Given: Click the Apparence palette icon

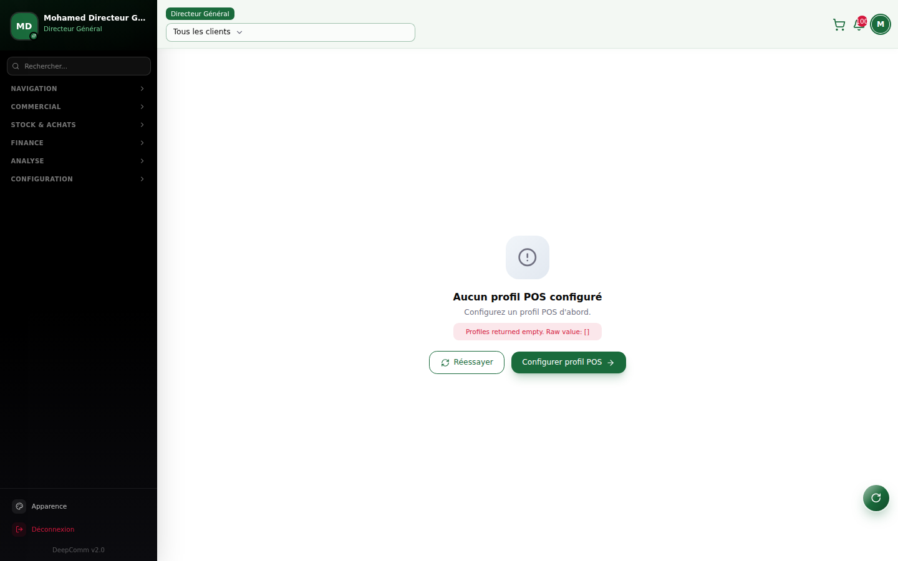Looking at the screenshot, I should coord(19,506).
